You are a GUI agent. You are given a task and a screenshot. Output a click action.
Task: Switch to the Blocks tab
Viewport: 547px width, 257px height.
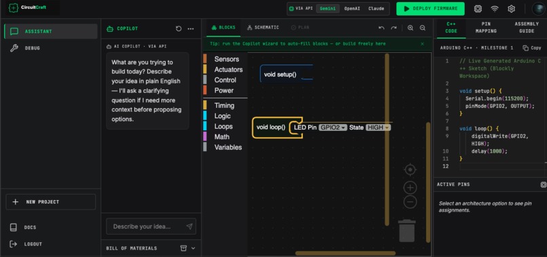click(x=223, y=28)
